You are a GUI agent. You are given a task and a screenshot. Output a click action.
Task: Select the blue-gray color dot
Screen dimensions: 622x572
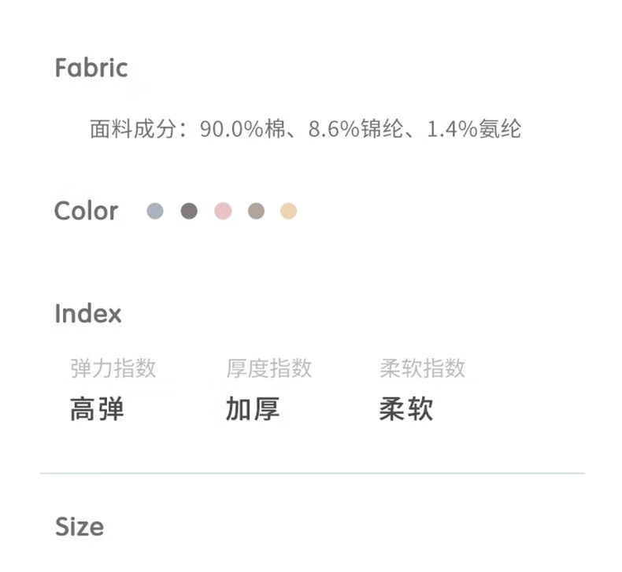pyautogui.click(x=154, y=211)
